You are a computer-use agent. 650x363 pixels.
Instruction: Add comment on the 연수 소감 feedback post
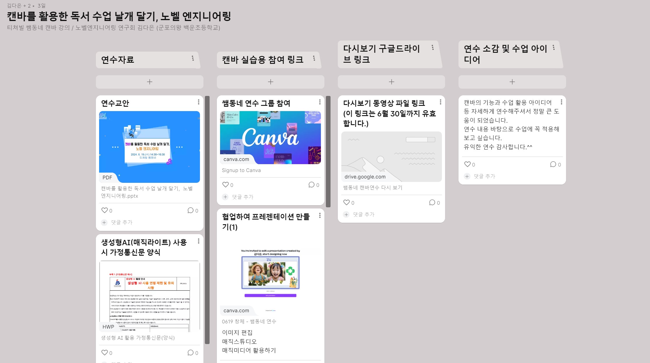pos(484,176)
